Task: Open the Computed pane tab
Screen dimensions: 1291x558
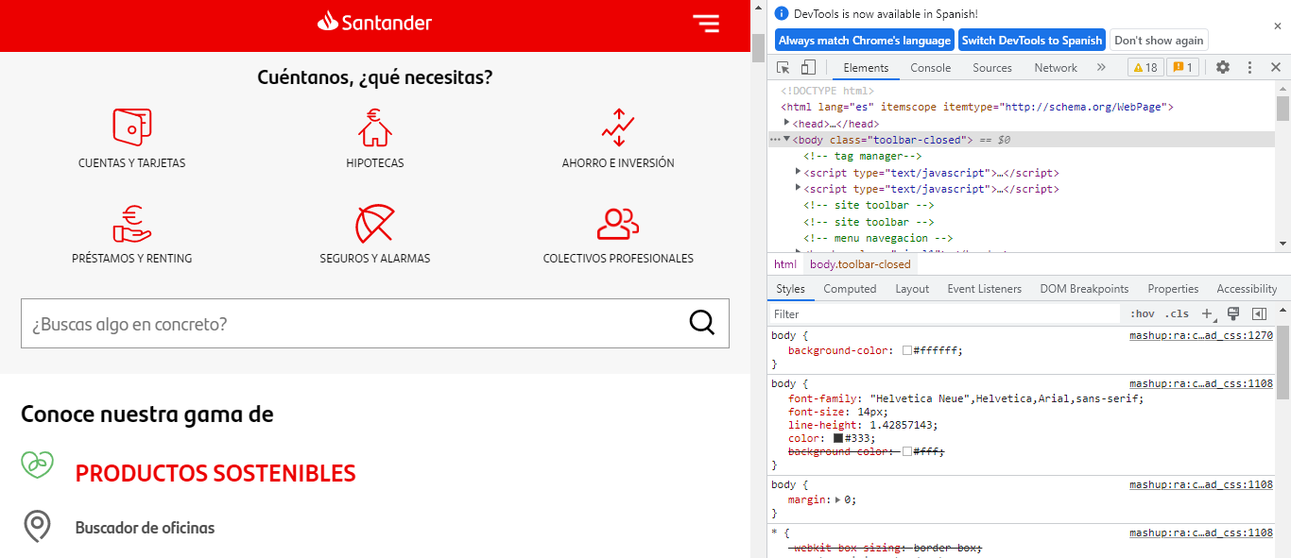Action: pos(850,289)
